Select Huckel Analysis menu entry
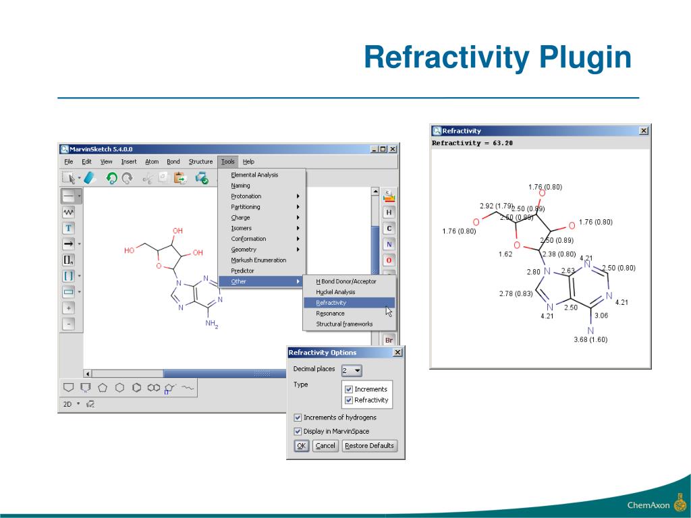This screenshot has width=691, height=518. [x=349, y=292]
